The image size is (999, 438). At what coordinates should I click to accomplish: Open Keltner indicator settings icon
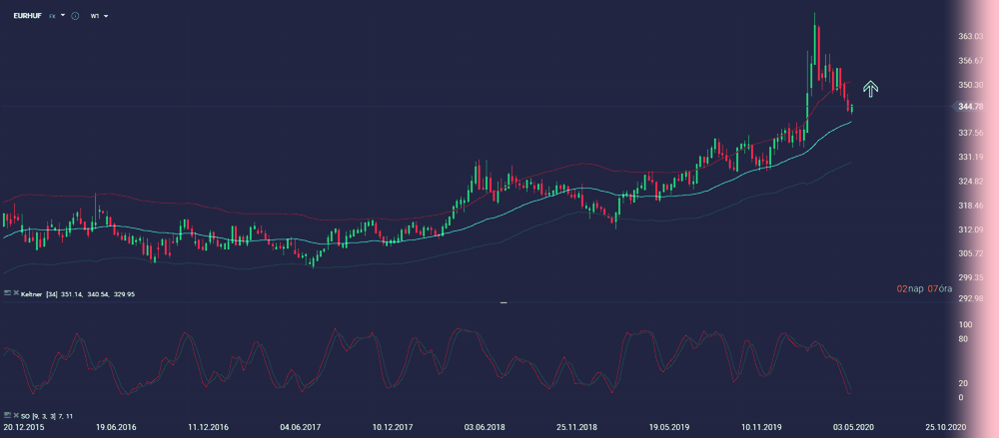(x=5, y=293)
